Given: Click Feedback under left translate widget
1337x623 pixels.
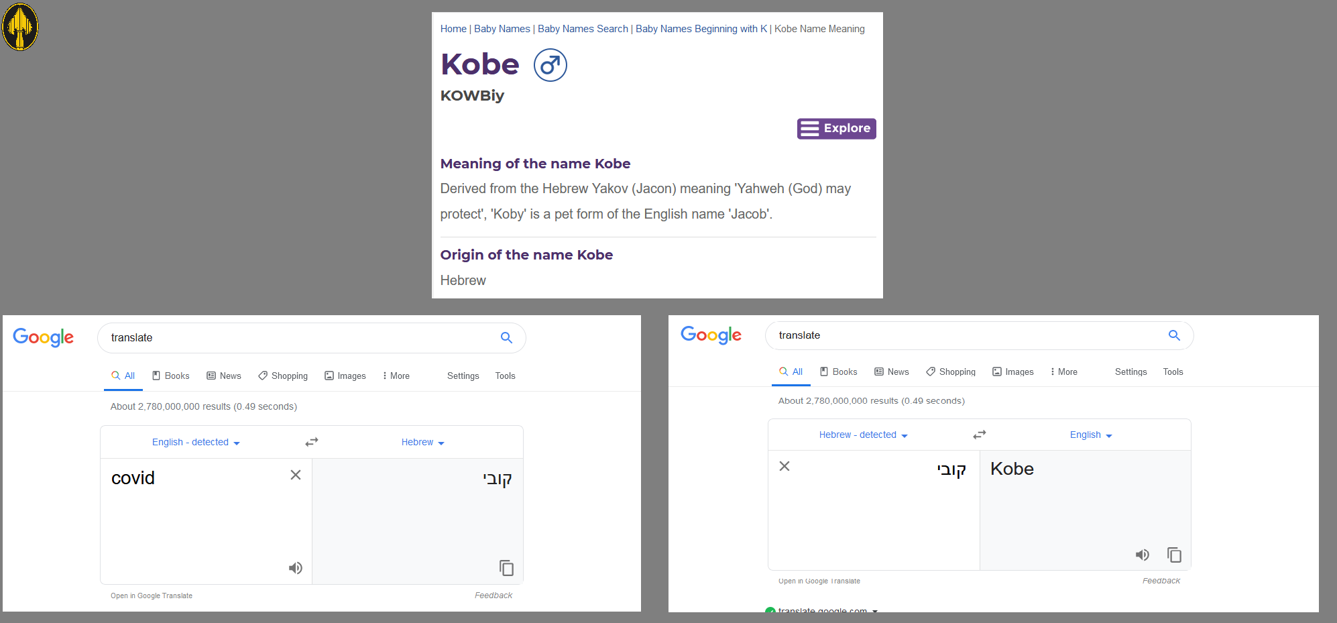Looking at the screenshot, I should tap(493, 596).
